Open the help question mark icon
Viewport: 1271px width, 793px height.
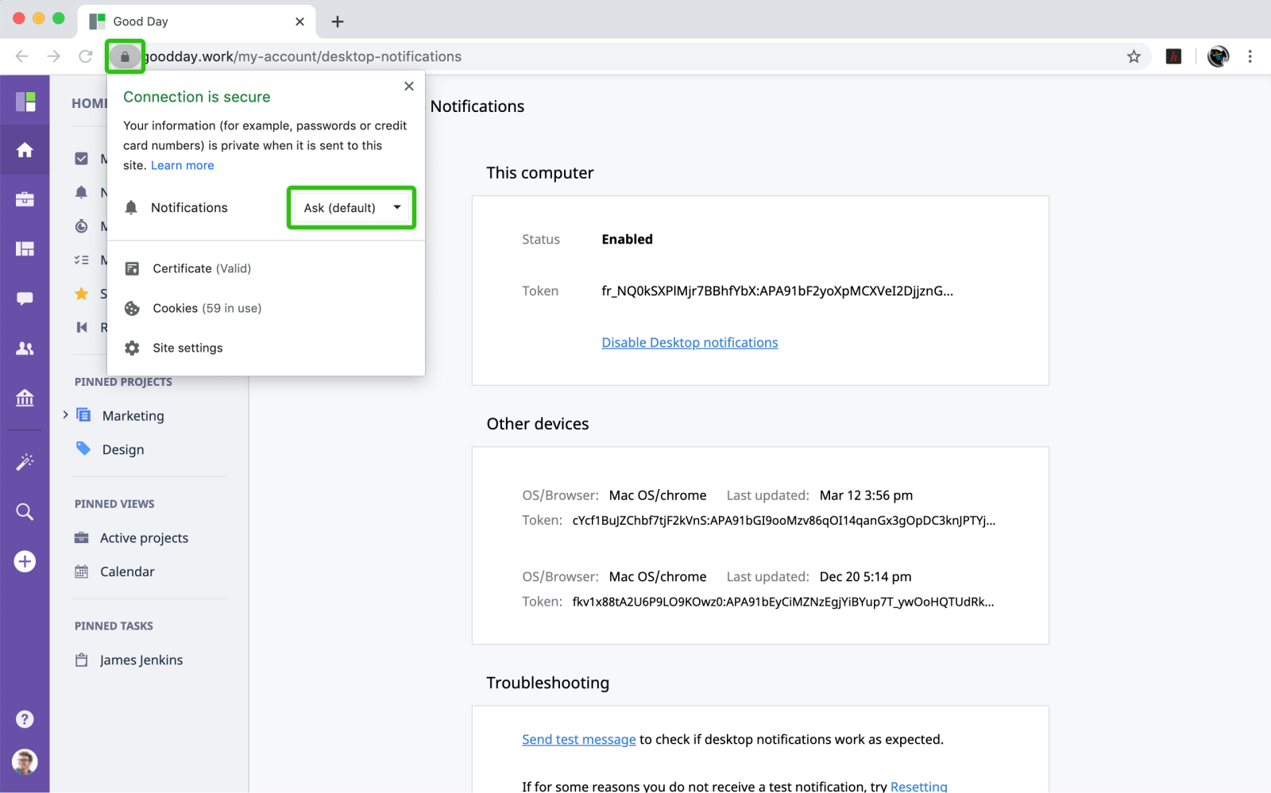25,719
